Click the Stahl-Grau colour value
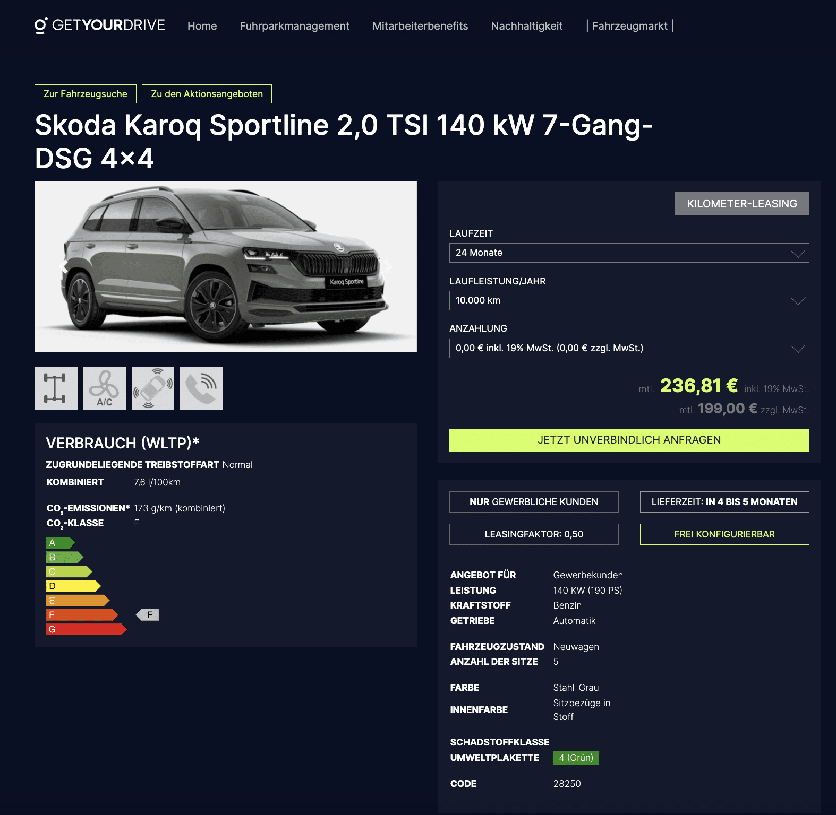Screen dimensions: 836x815 coord(576,688)
